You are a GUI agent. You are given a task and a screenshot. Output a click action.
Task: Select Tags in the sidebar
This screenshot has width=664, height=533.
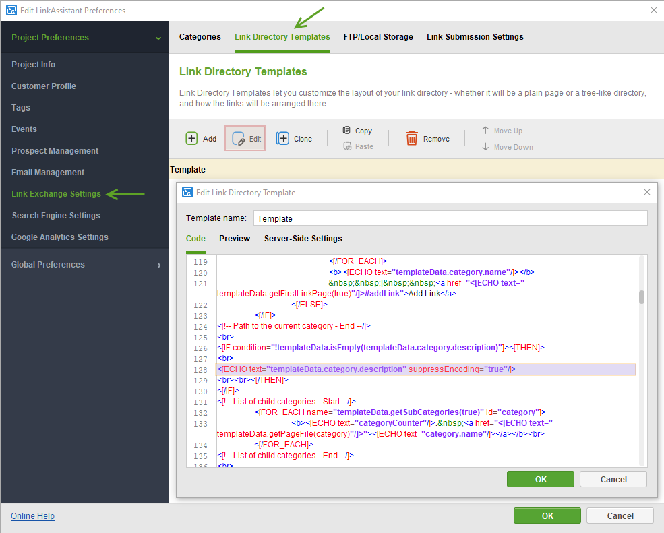pyautogui.click(x=21, y=108)
